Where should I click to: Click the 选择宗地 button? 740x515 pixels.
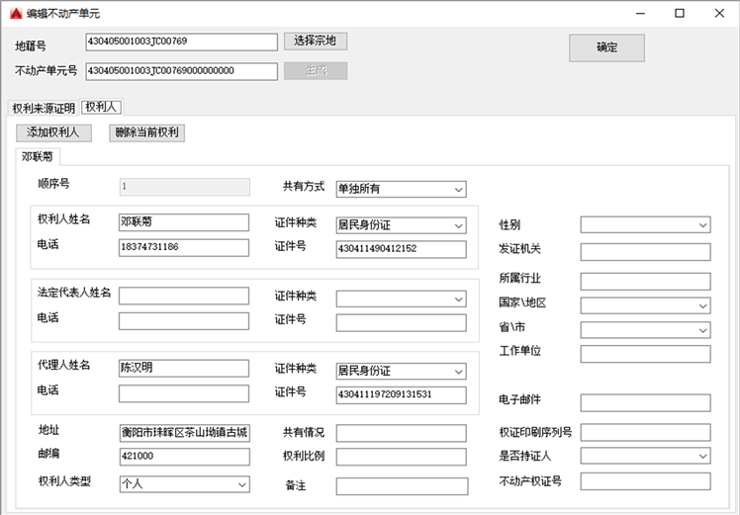[x=316, y=42]
